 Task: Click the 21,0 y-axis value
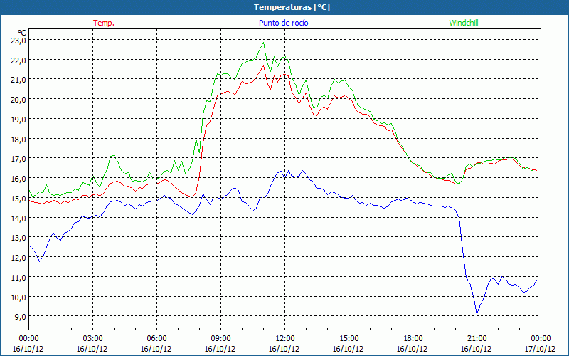[18, 80]
